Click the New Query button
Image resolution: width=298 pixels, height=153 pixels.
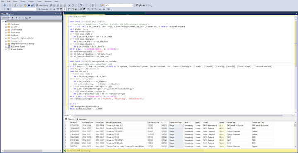coord(42,5)
